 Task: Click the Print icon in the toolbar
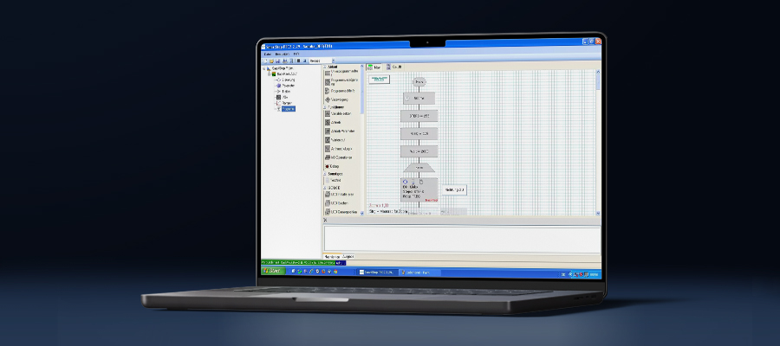coord(284,61)
